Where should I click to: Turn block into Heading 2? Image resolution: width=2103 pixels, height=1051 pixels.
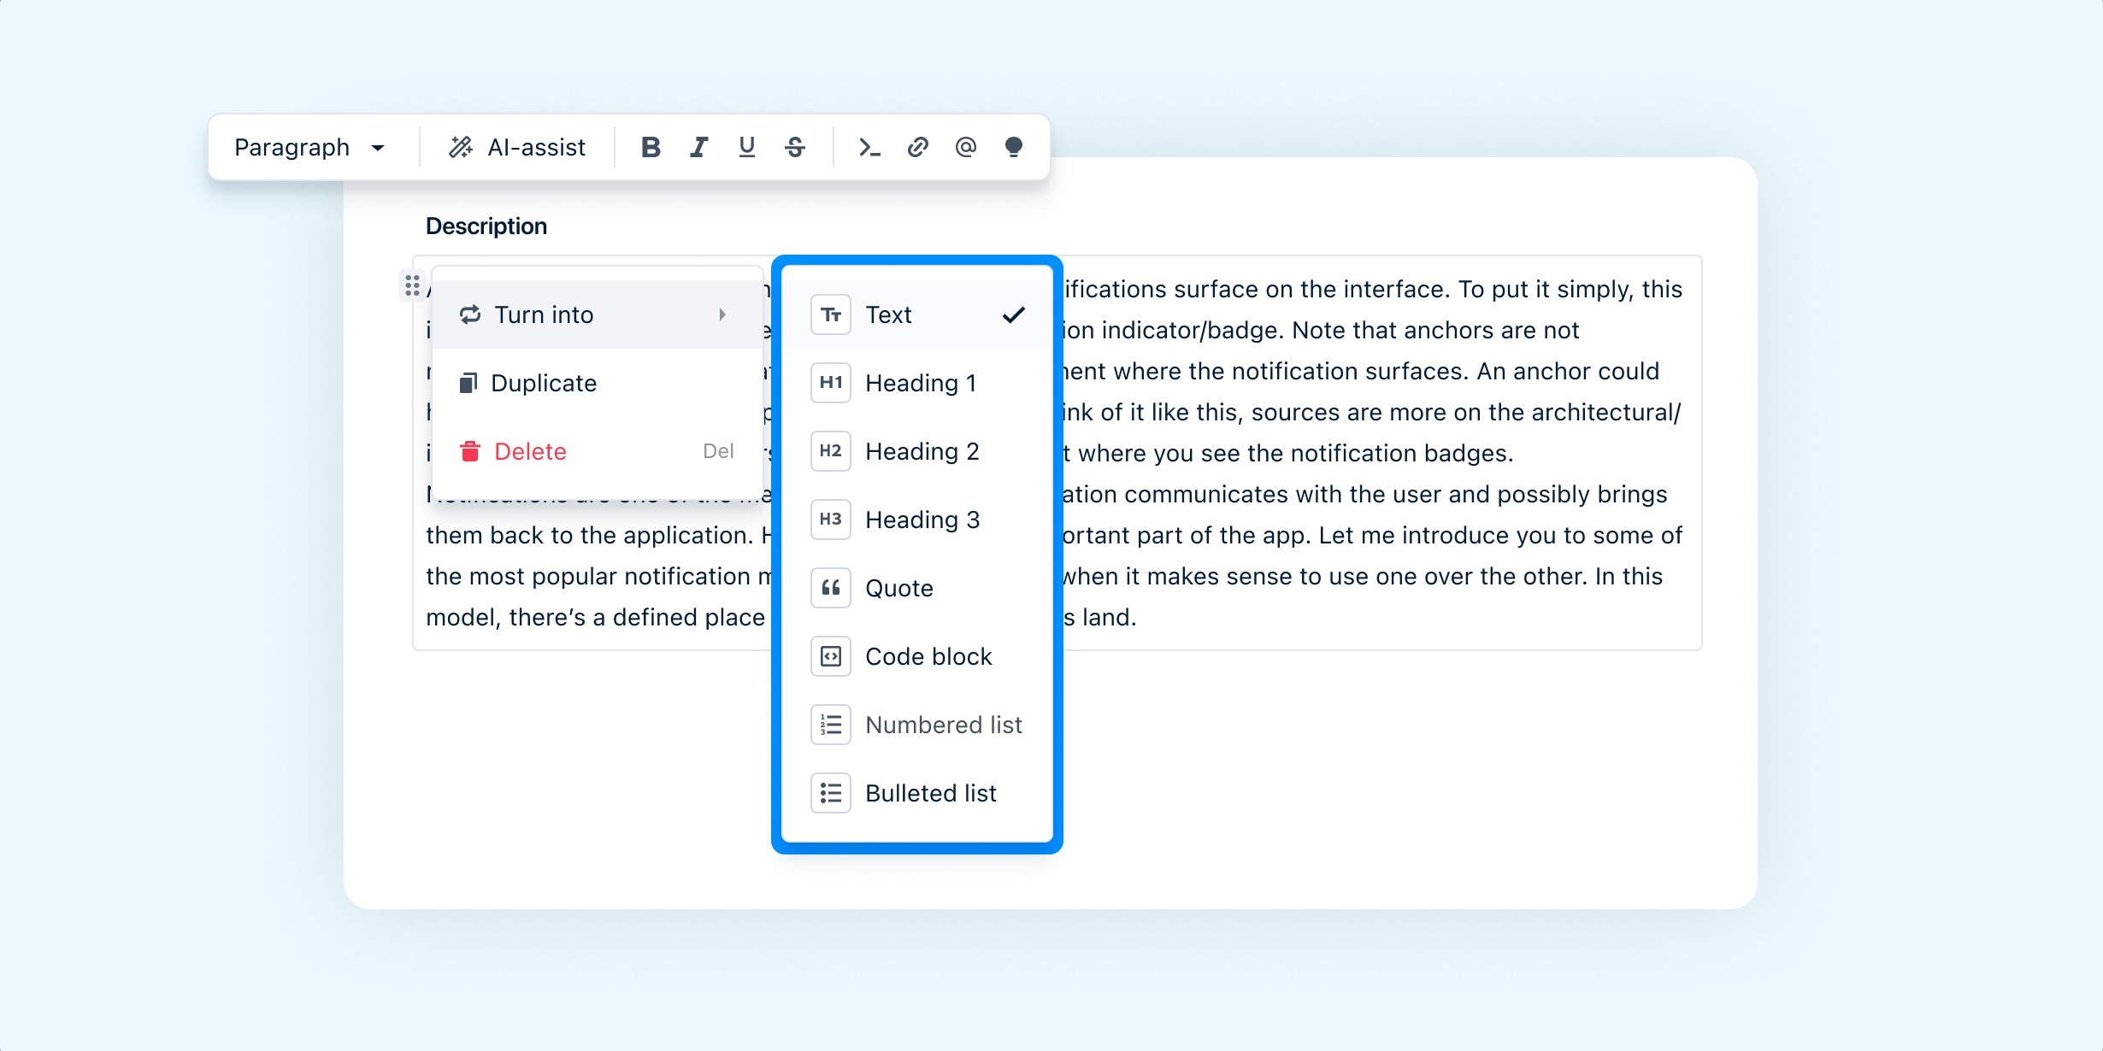coord(917,451)
